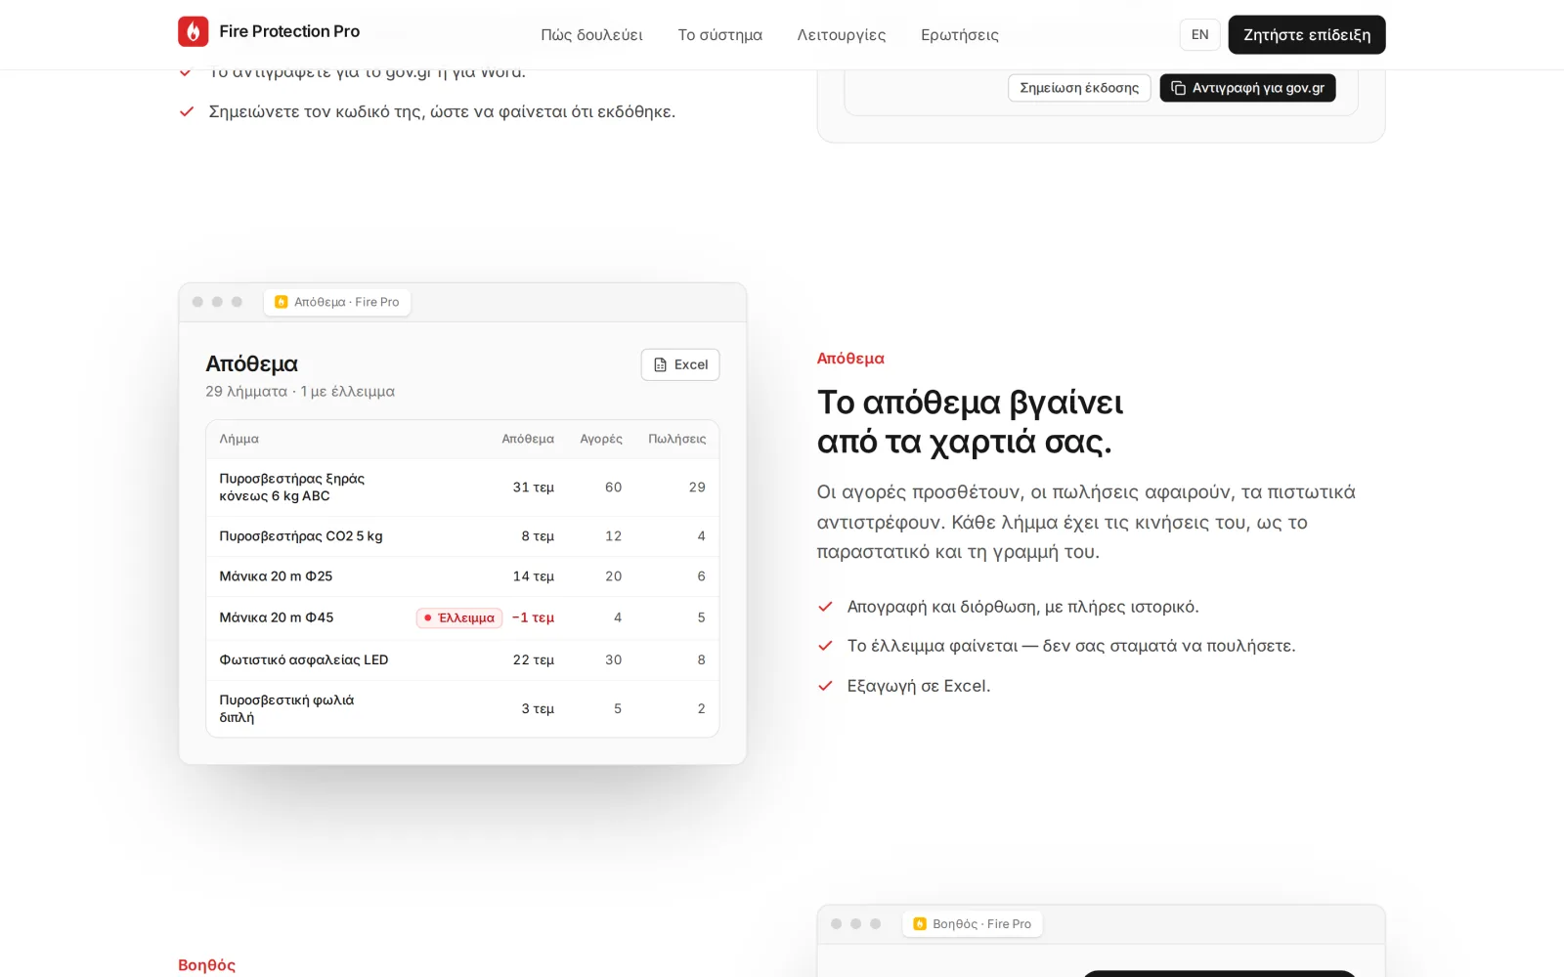Screen dimensions: 1564x977
Task: Click the 31 τεμ stock value
Action: point(534,488)
